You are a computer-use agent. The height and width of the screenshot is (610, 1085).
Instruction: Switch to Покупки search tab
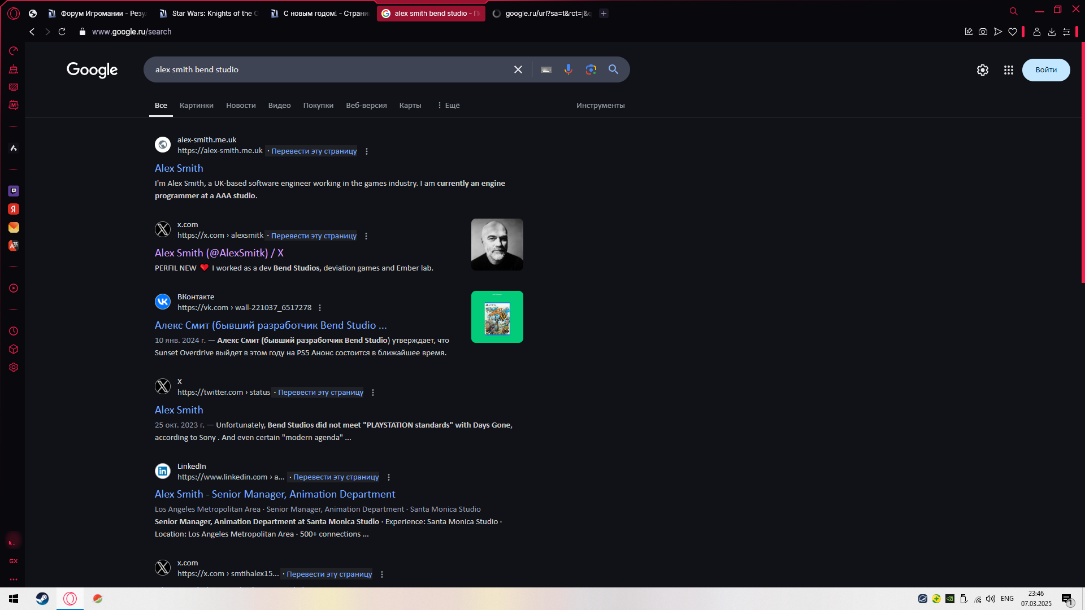pyautogui.click(x=318, y=106)
